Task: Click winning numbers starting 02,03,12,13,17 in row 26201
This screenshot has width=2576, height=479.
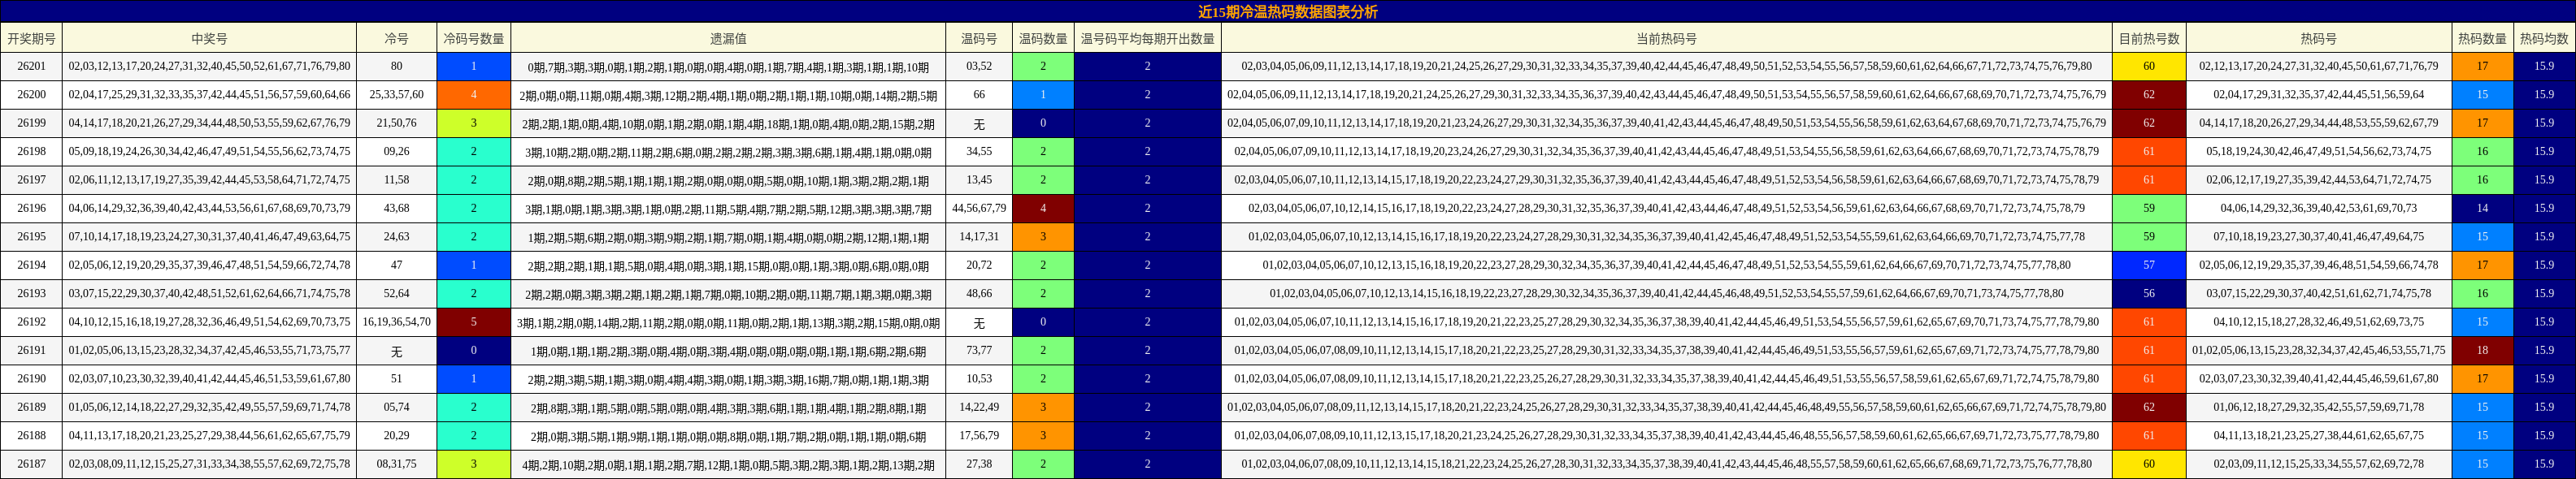Action: point(209,67)
